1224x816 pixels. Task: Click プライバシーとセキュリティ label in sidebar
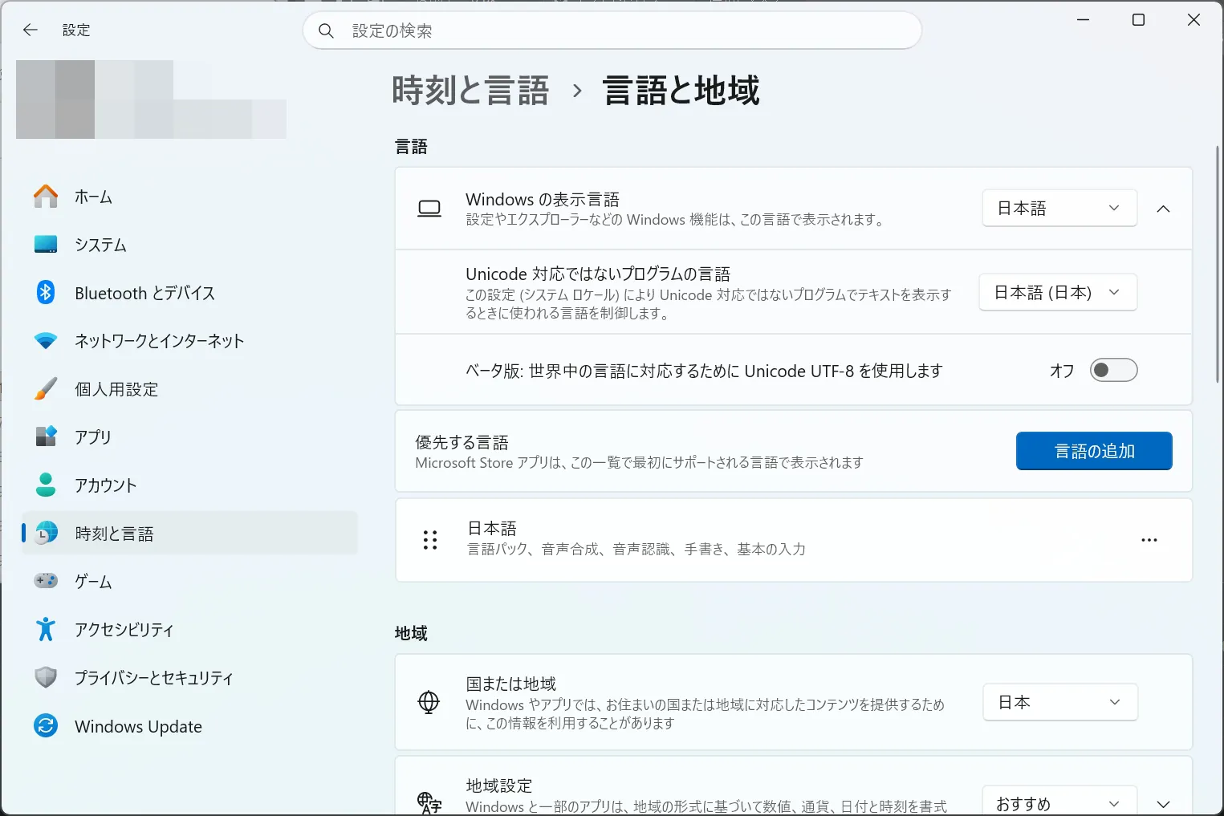pyautogui.click(x=154, y=677)
